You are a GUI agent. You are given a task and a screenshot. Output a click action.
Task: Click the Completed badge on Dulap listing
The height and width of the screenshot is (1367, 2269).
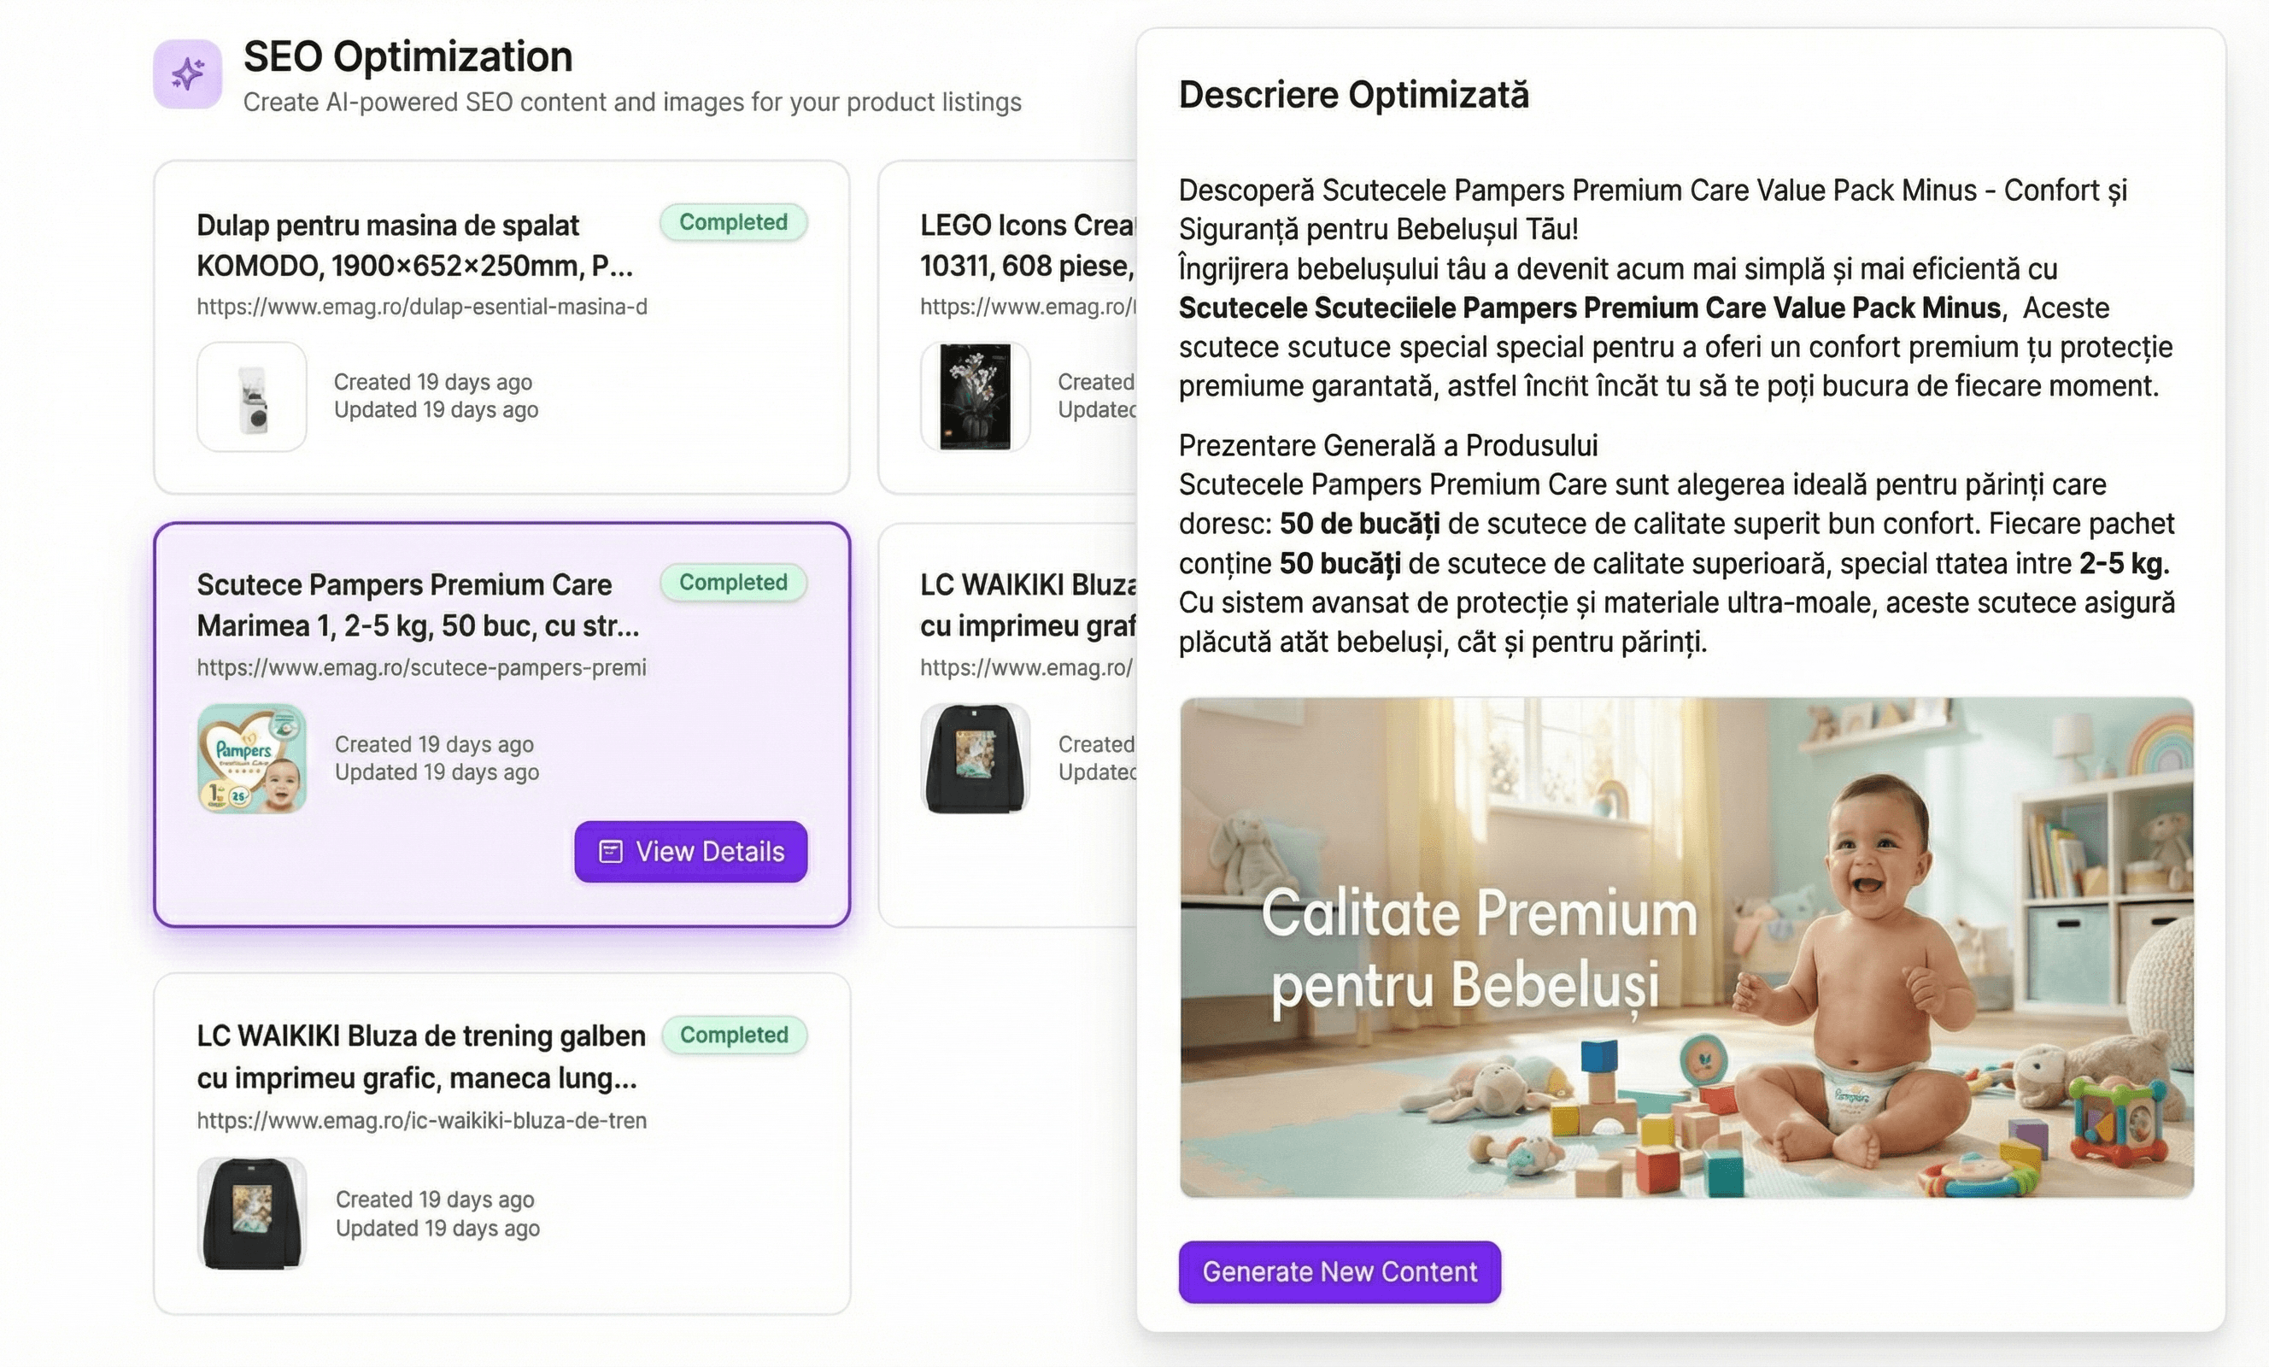pos(733,222)
